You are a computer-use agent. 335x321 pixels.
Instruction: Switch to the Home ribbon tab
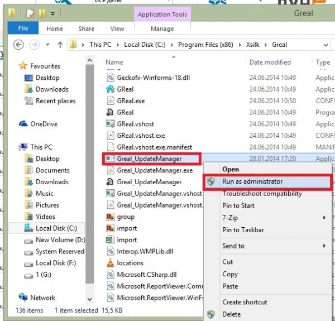[x=55, y=28]
